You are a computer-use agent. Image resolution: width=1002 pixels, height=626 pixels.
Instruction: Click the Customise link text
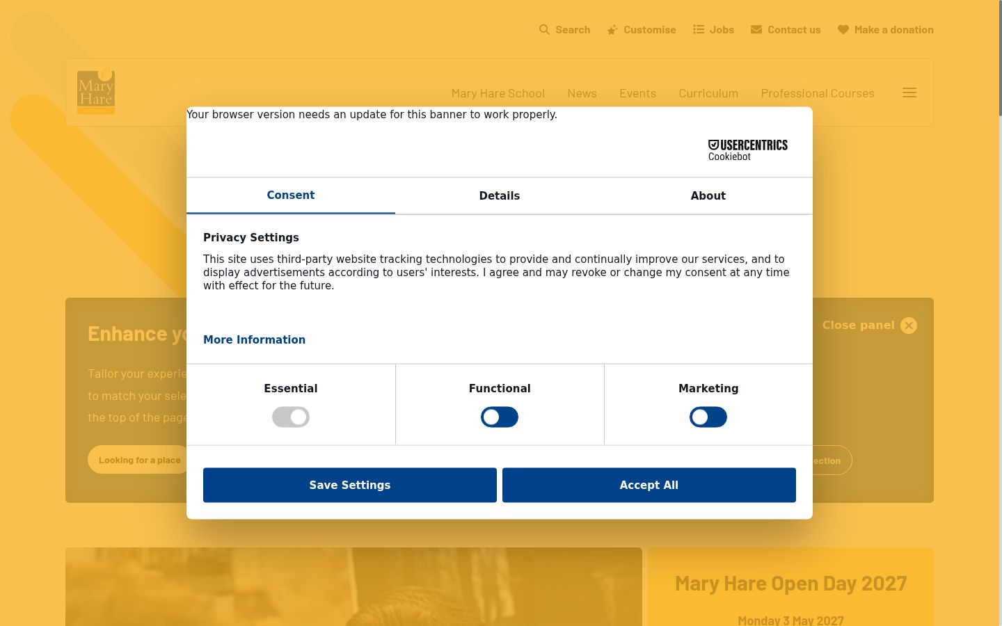(650, 30)
